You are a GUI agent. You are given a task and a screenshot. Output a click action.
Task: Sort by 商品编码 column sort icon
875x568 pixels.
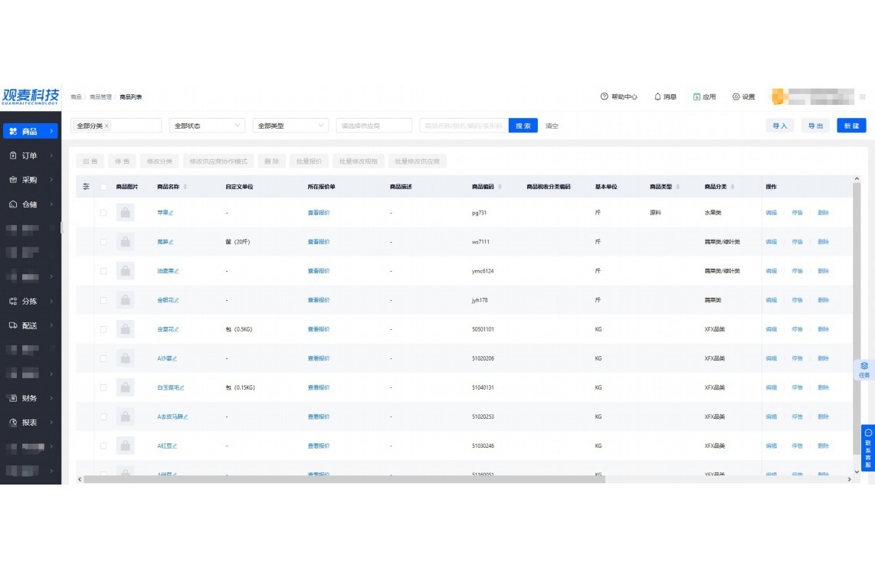coord(500,187)
